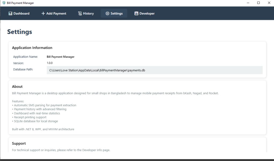Click the Database Path field with payments.db
This screenshot has height=161, width=274.
154,70
